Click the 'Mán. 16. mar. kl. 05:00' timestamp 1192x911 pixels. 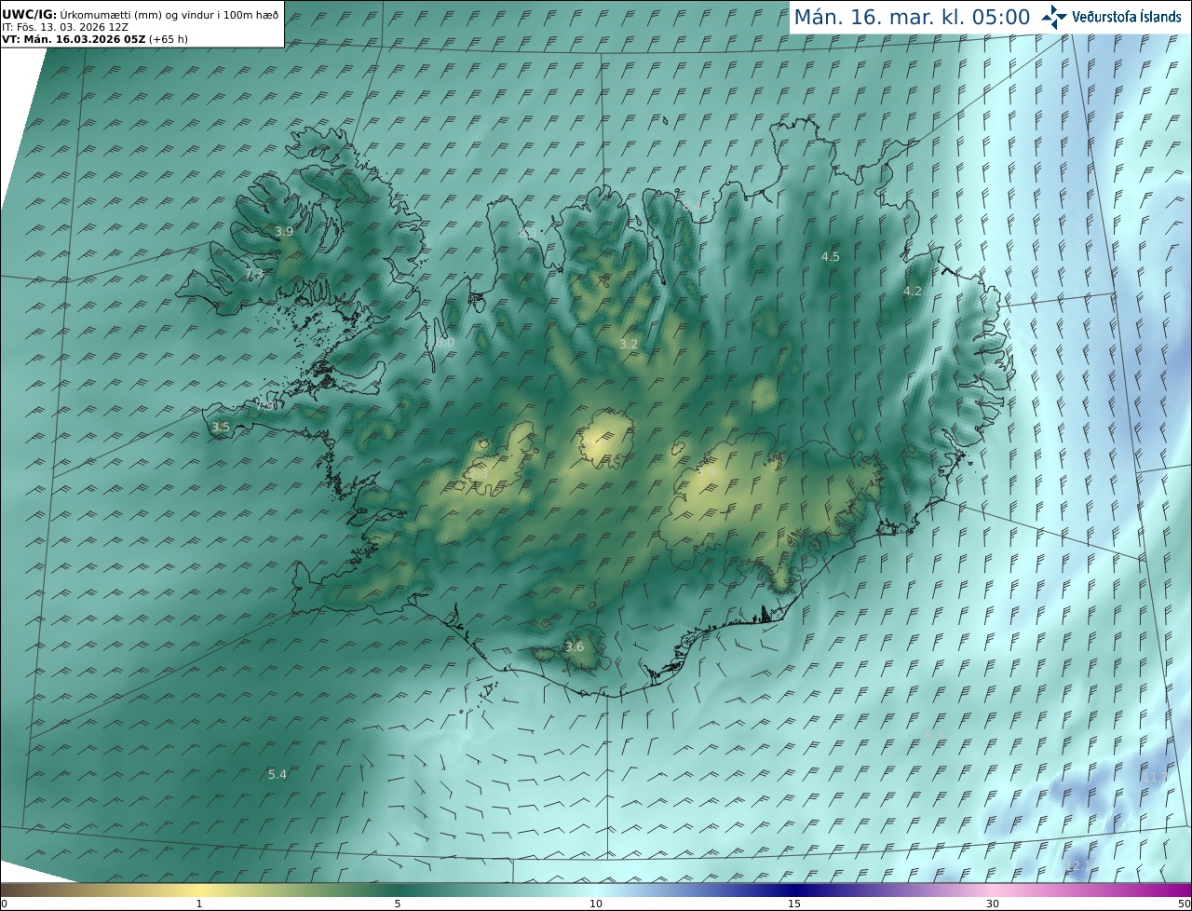tap(912, 17)
